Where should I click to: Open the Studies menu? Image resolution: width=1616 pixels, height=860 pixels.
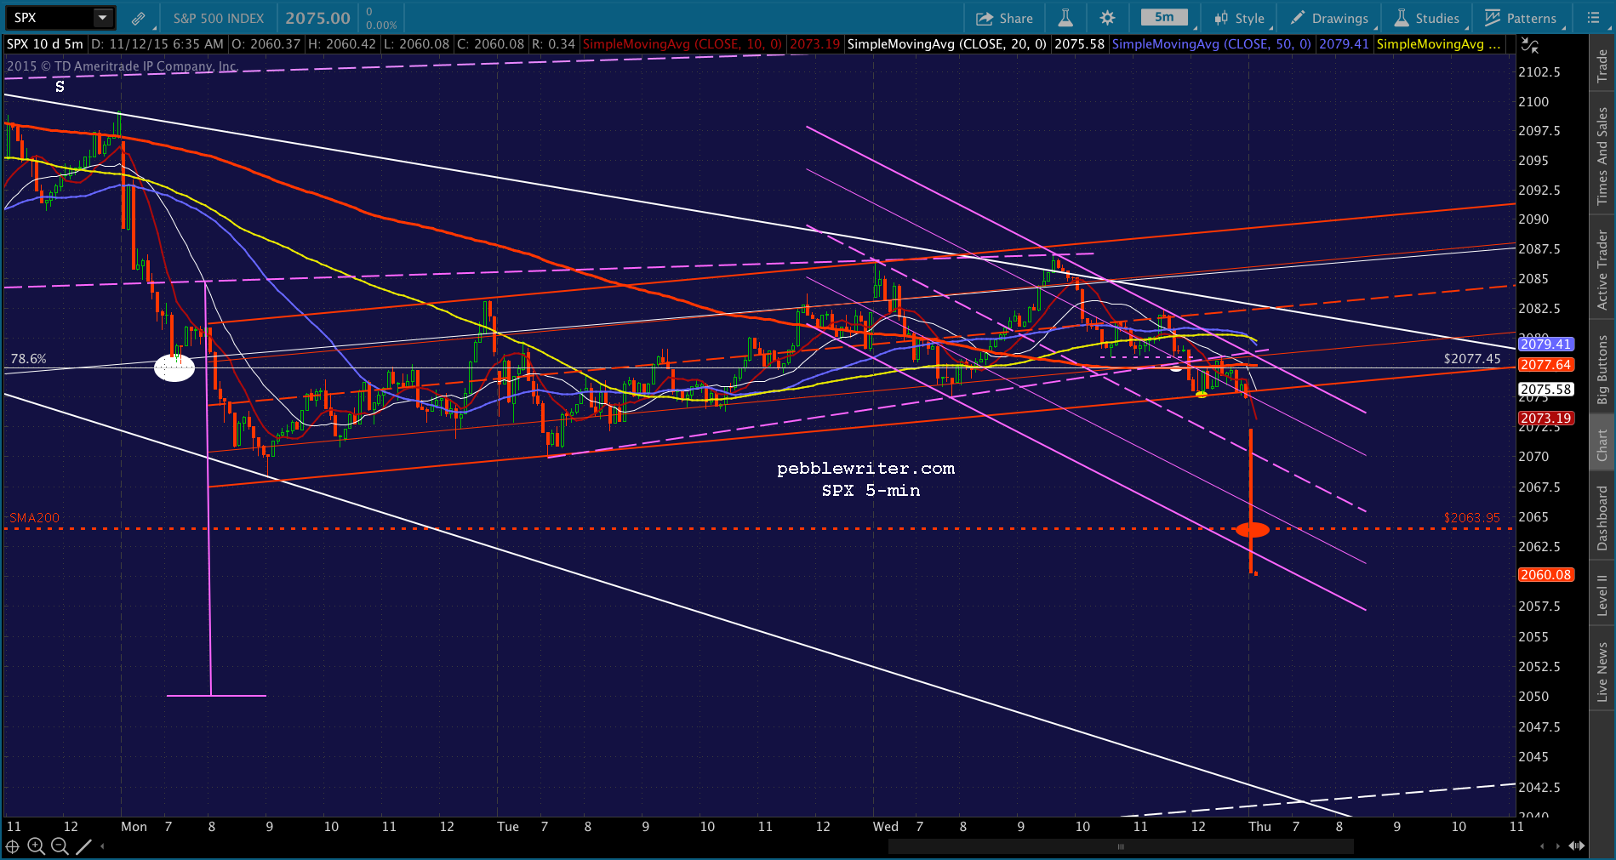[1427, 18]
